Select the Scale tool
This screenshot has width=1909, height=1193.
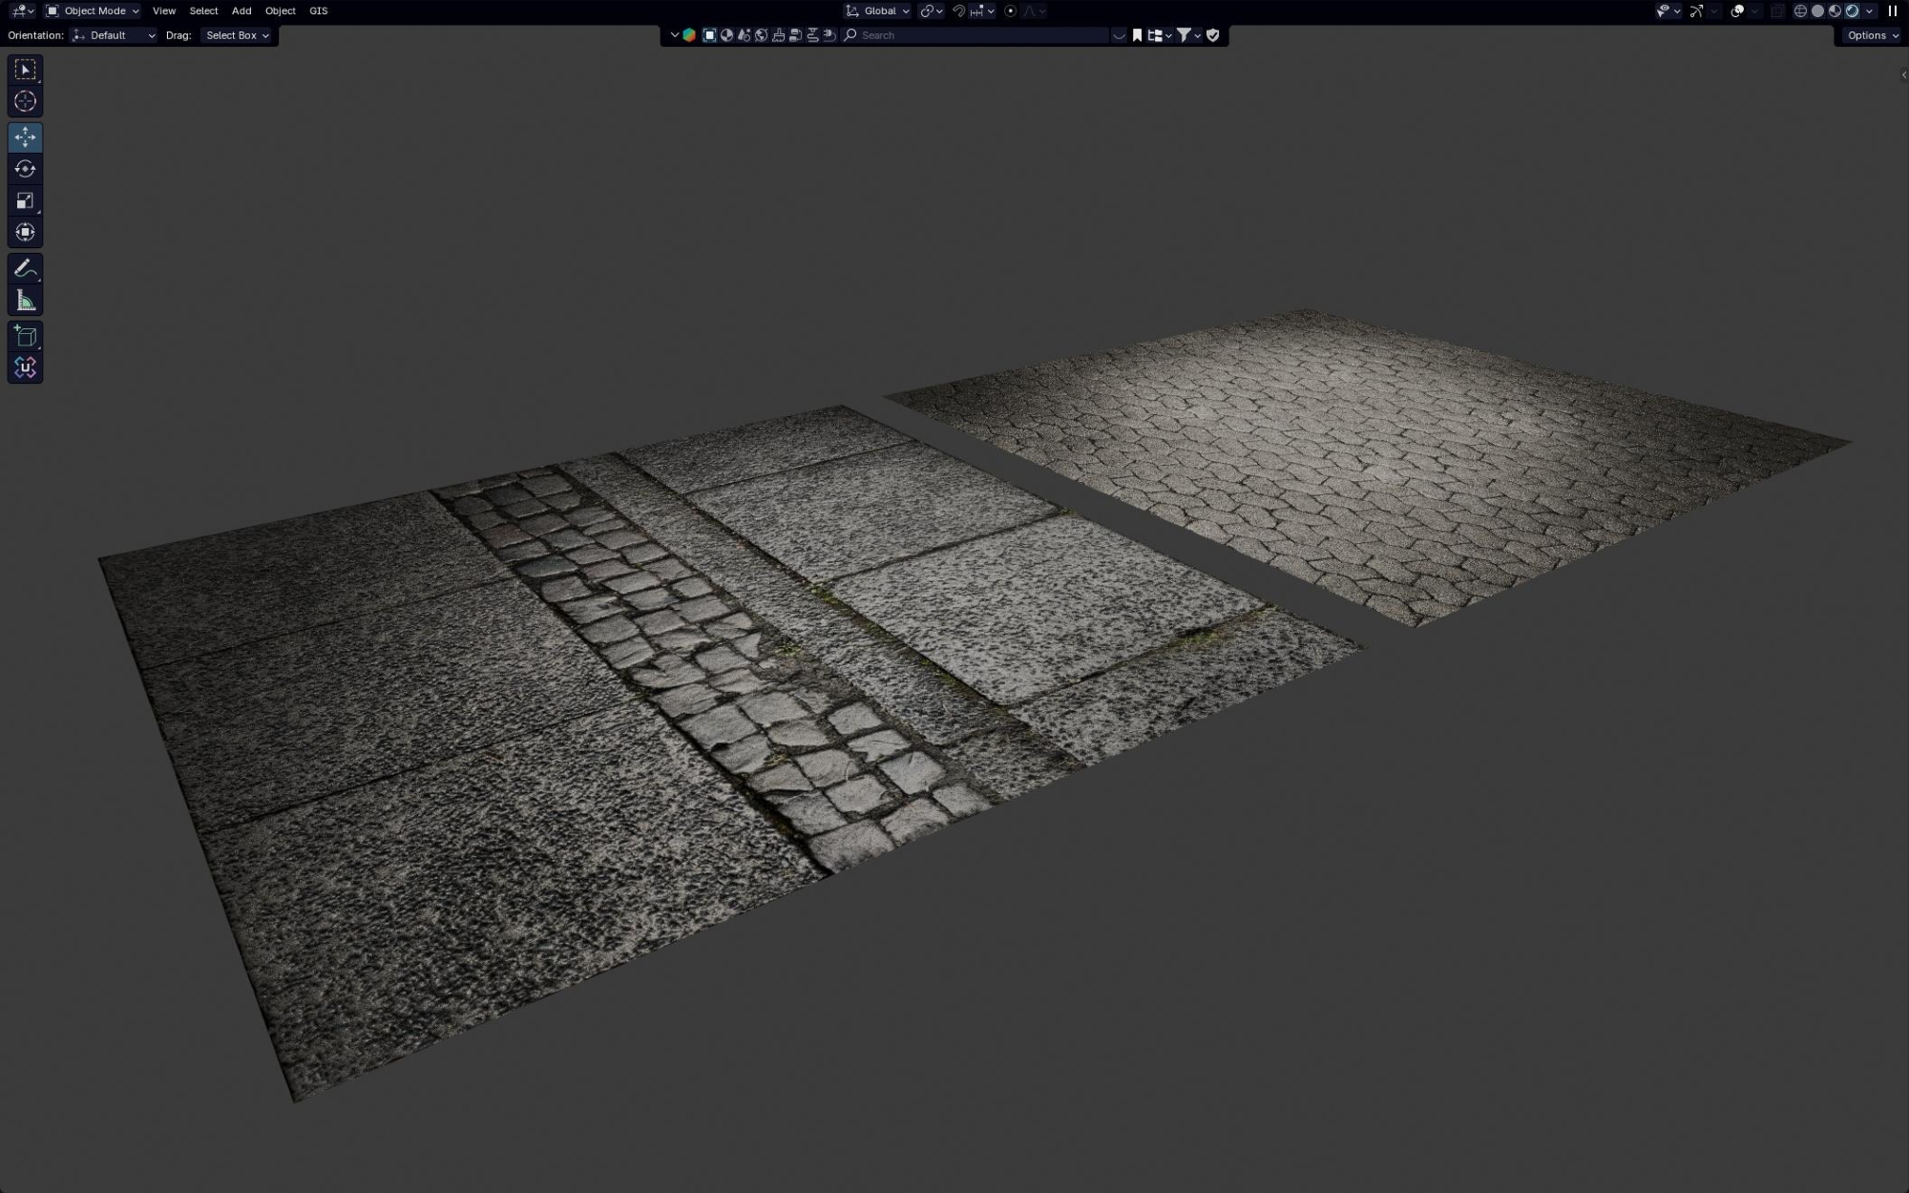[25, 200]
